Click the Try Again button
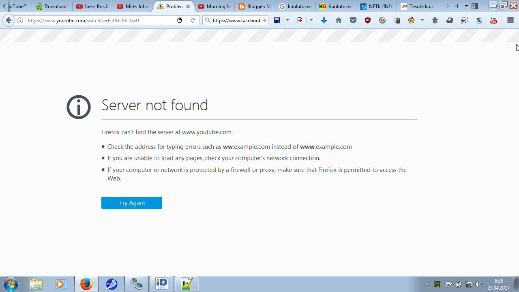This screenshot has width=519, height=292. [132, 203]
